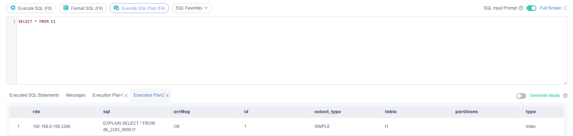The height and width of the screenshot is (136, 573).
Task: Click the editor resize handle corner
Action: click(565, 83)
